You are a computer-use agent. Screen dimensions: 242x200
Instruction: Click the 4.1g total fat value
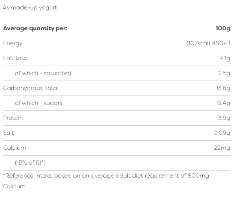225,58
